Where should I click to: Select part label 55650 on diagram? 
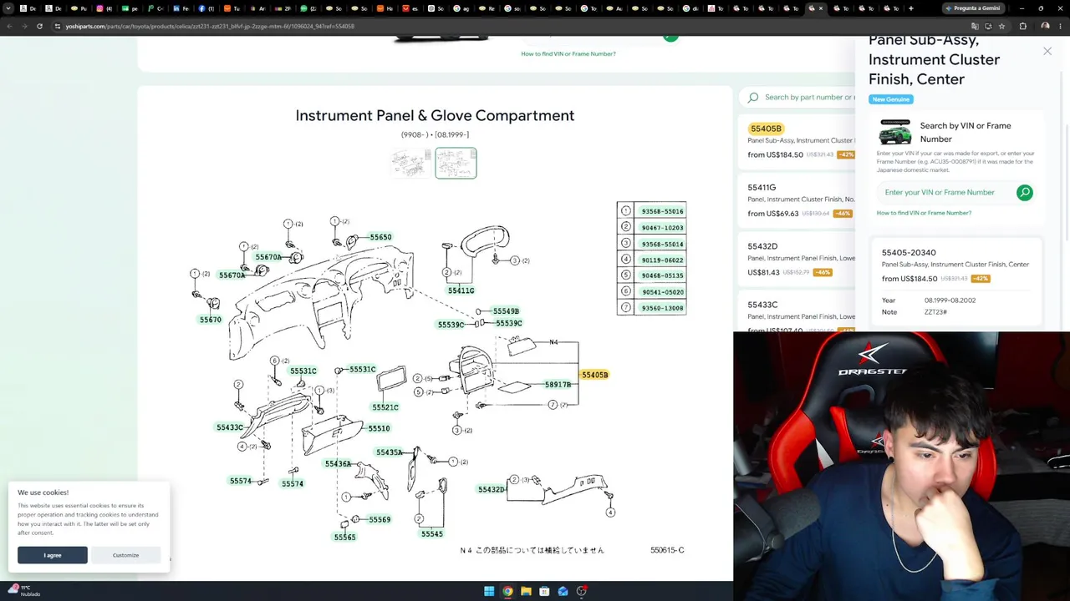tap(380, 237)
